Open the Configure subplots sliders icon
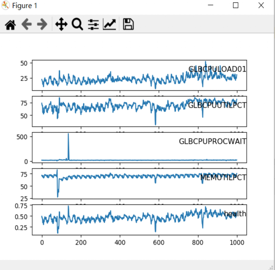 point(93,25)
